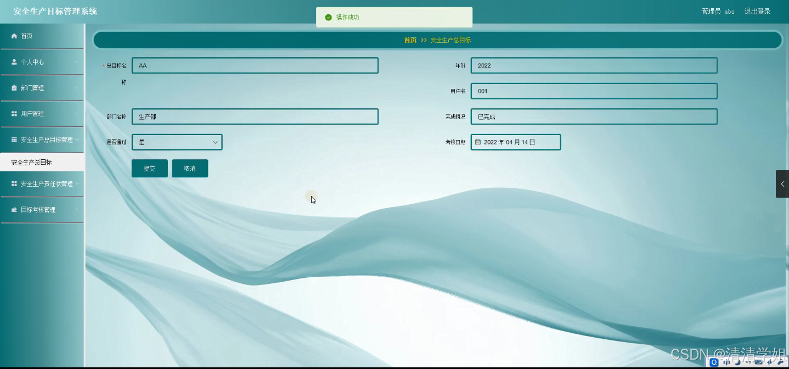Screen dimensions: 789x369
Task: Click the 安全生产目标管理系统 title
Action: point(55,11)
